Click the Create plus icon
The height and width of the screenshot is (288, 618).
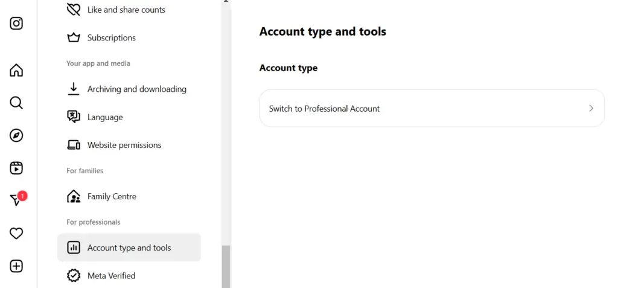(x=16, y=266)
